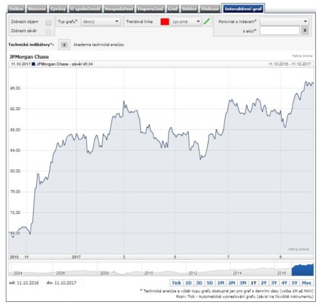Clear comparison with the X button
Screen dimensions: 323x307
(x=305, y=30)
